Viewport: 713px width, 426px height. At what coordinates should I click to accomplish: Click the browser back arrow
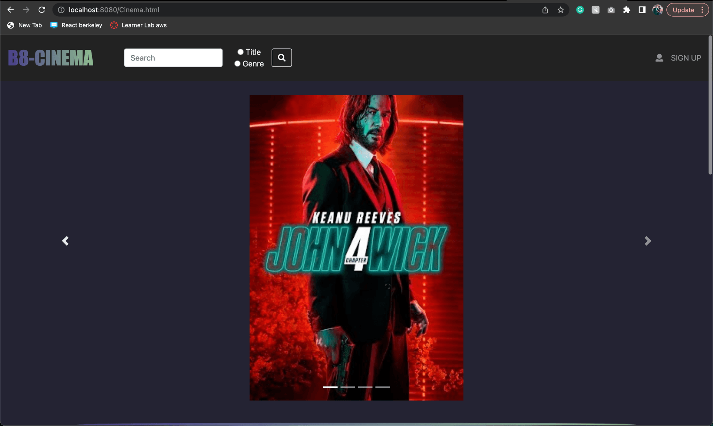(11, 10)
